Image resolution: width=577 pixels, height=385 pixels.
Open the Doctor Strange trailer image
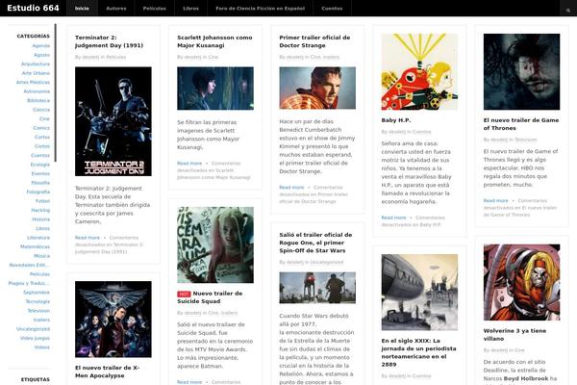coord(317,88)
